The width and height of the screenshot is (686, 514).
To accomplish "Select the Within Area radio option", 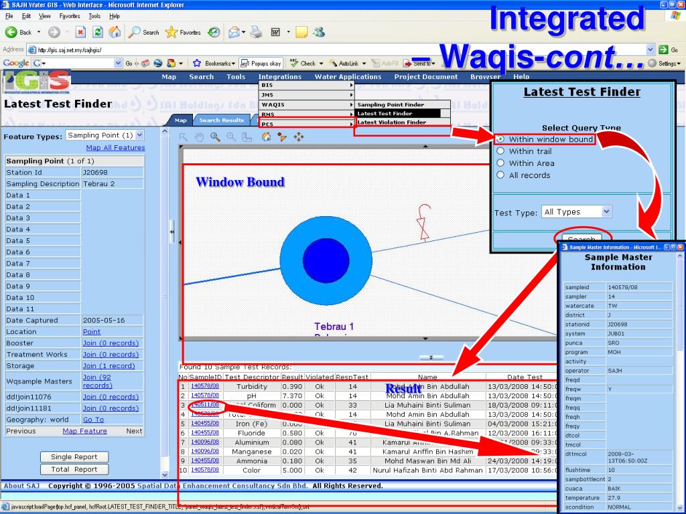I will [500, 163].
